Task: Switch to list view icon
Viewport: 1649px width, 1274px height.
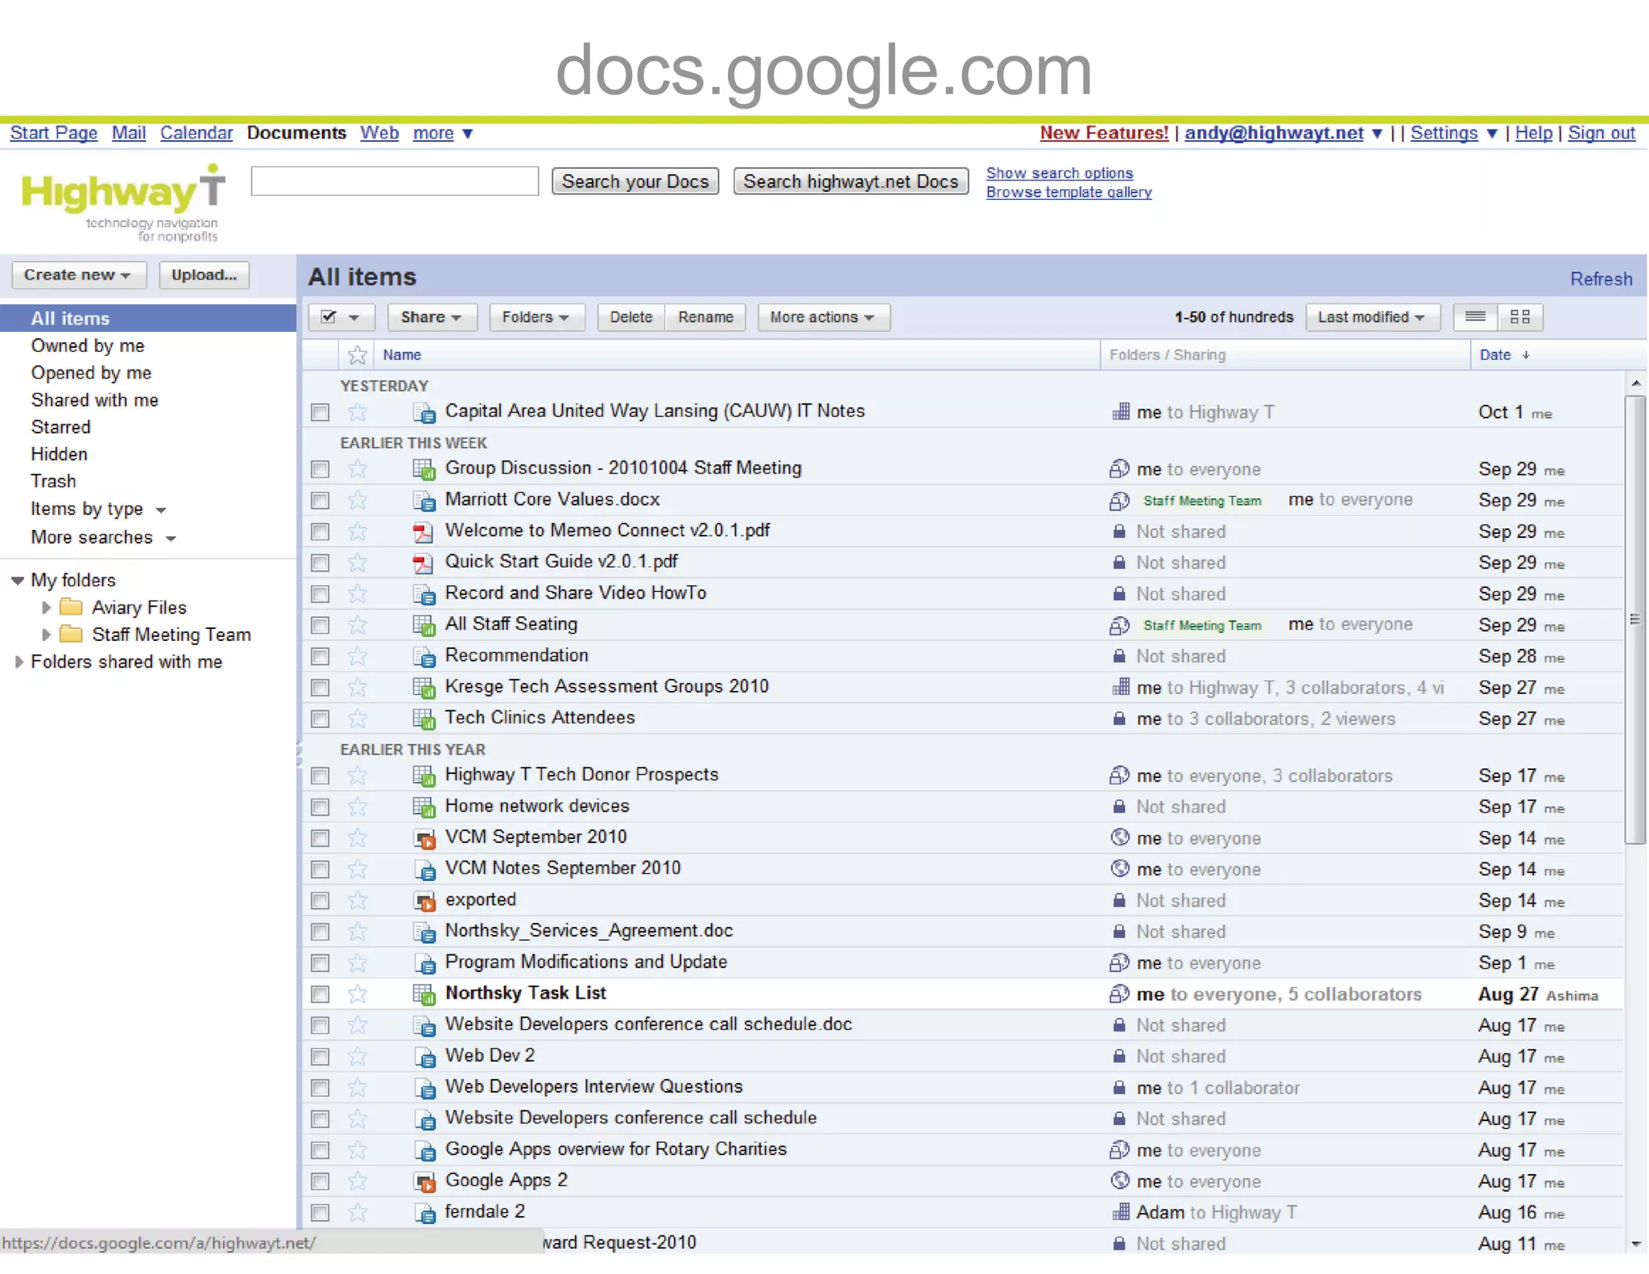Action: (1475, 317)
